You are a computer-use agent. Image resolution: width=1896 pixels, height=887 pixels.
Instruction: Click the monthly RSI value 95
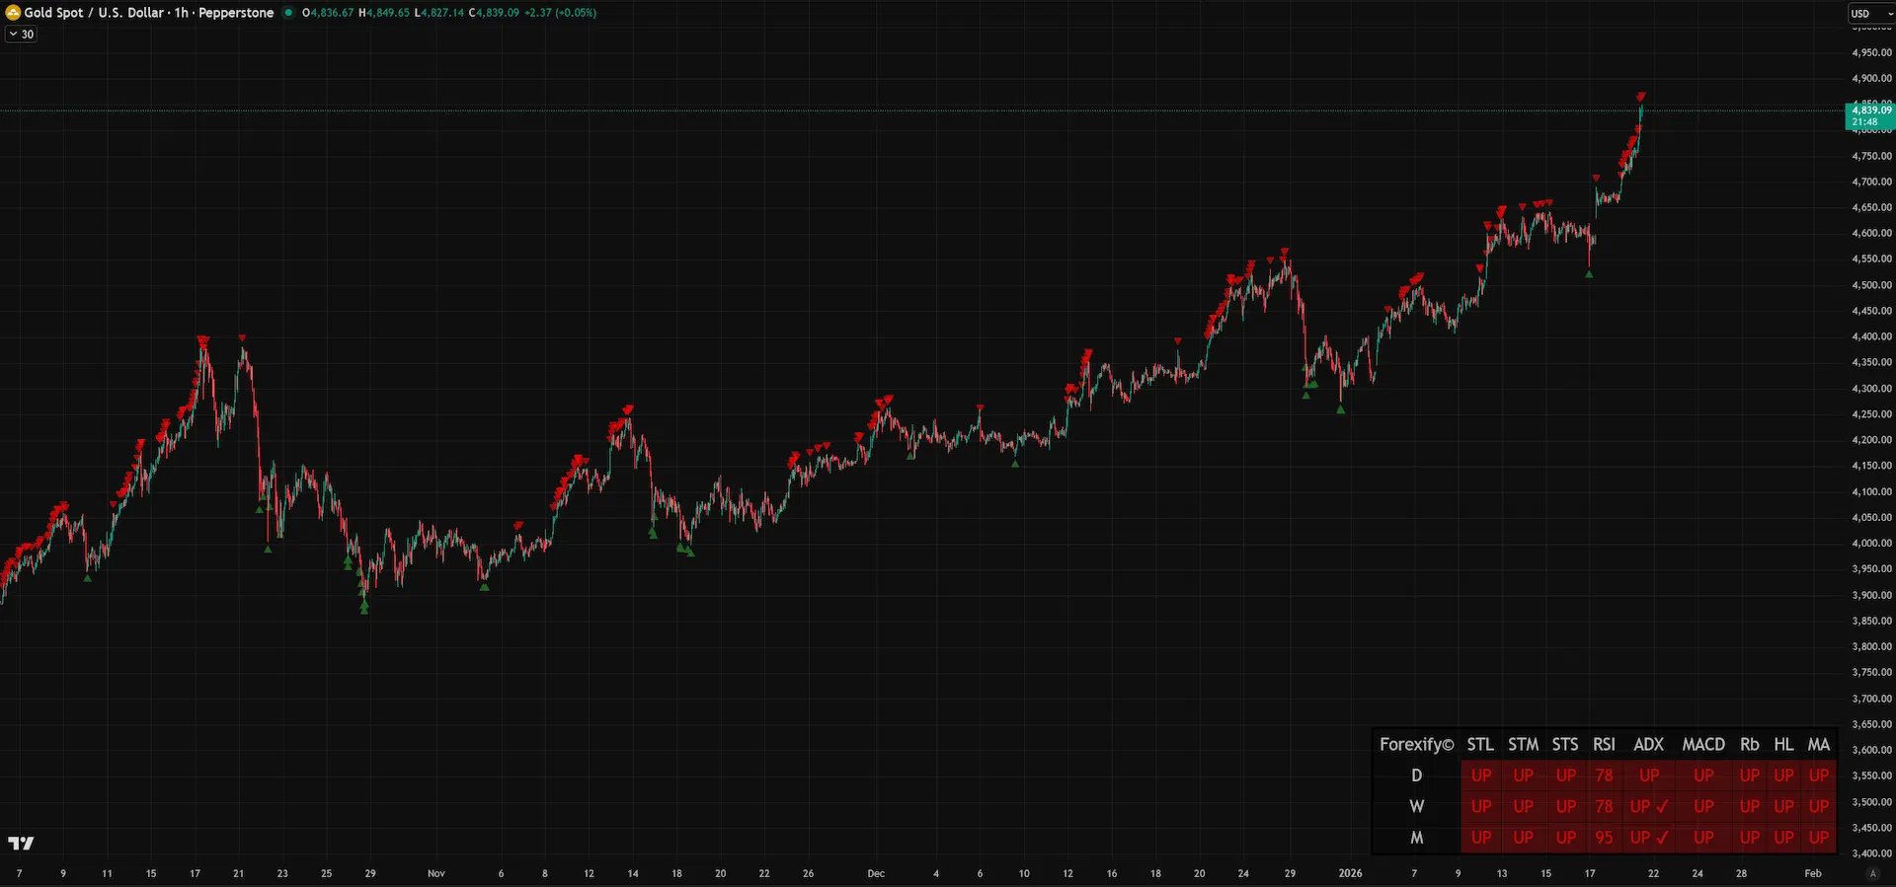point(1604,838)
